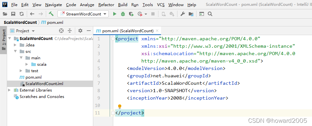
Task: Open the VCS menu
Action: (x=161, y=5)
